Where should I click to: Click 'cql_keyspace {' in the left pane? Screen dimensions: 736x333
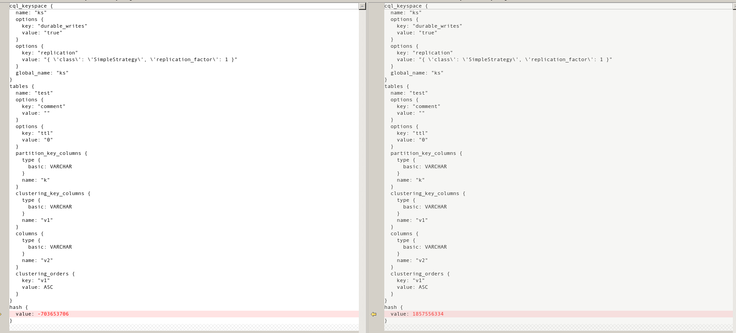click(x=31, y=6)
